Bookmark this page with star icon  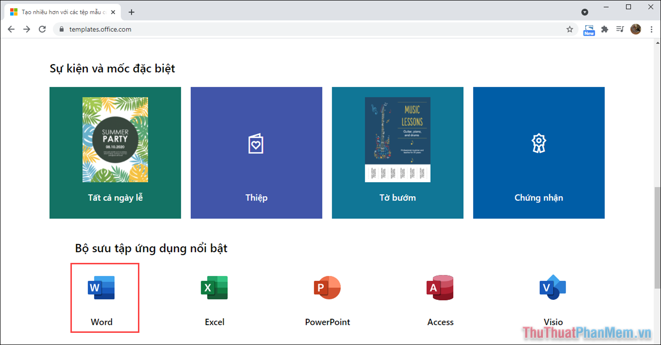[570, 29]
